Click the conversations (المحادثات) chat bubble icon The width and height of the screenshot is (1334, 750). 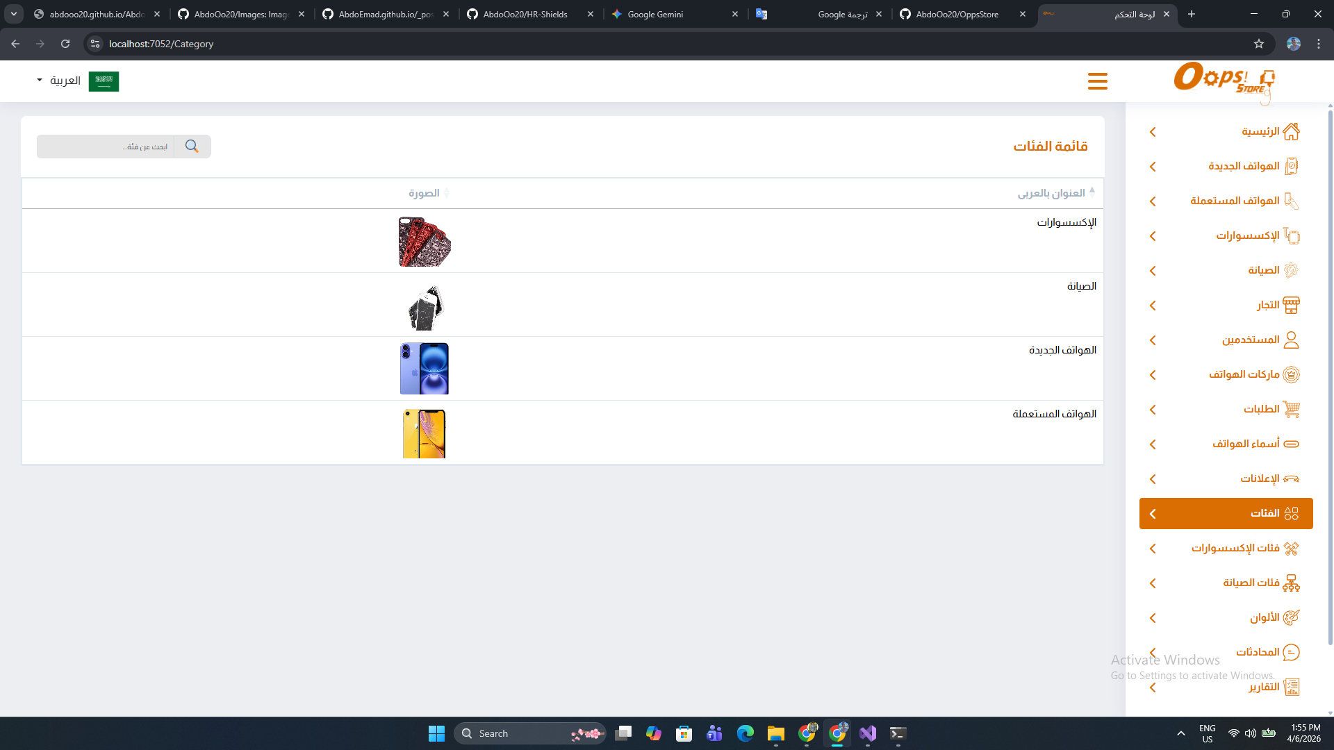coord(1291,652)
